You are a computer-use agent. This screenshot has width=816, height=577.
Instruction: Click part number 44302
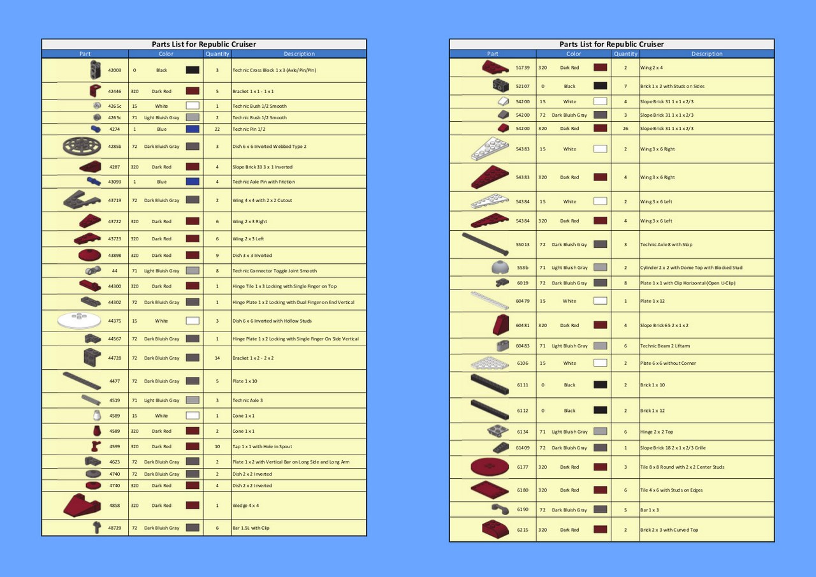115,302
